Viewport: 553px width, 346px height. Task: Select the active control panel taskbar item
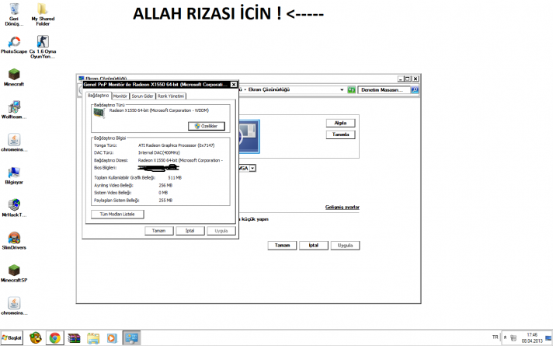(131, 338)
